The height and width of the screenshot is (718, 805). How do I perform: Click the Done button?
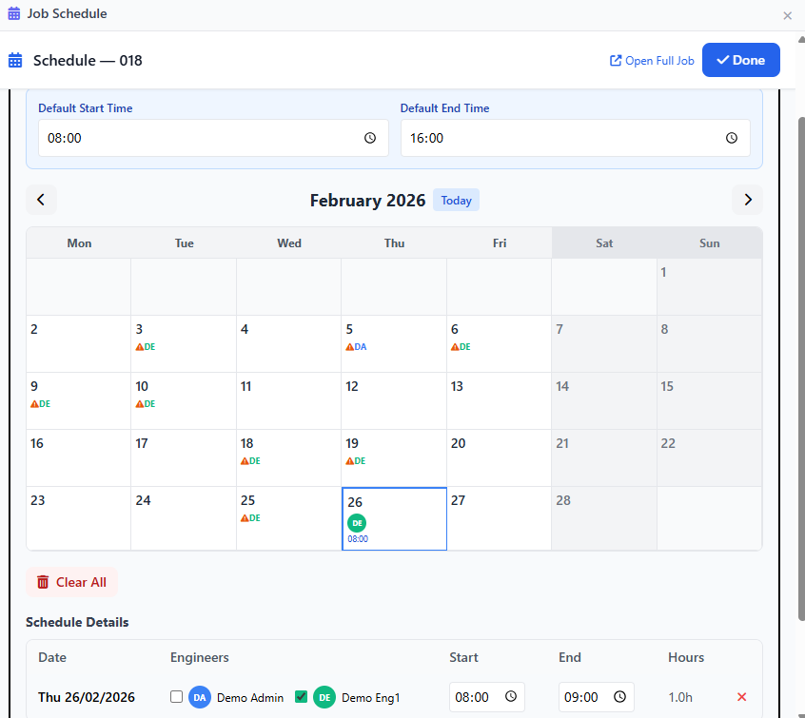(741, 60)
